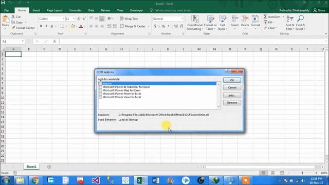Click the Add new sheet plus icon
Viewport: 329px width, 185px height.
49,166
